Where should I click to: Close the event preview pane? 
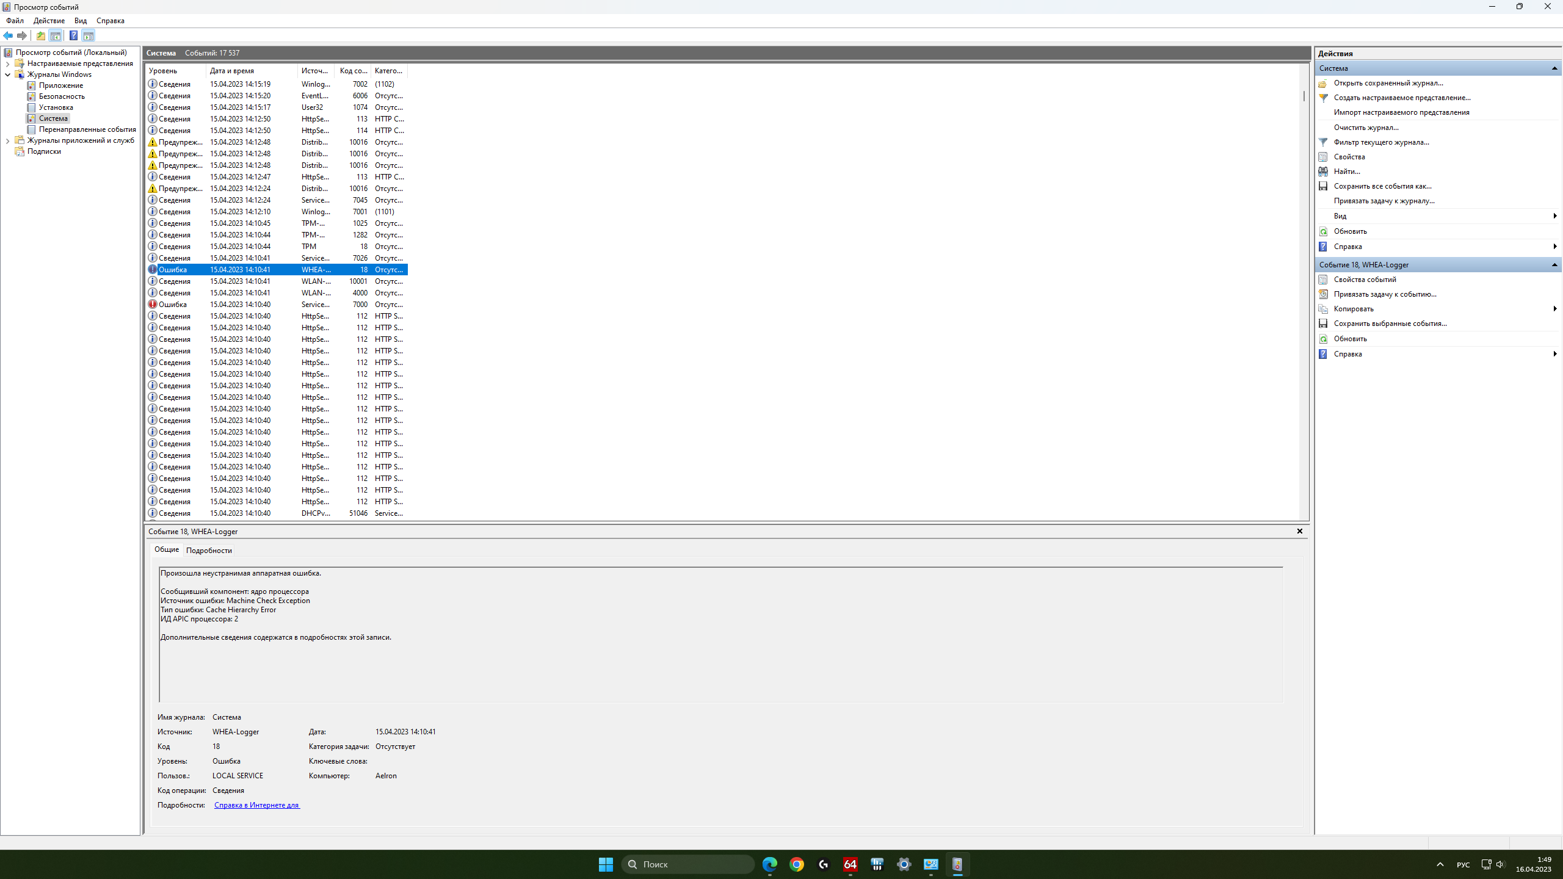coord(1299,531)
